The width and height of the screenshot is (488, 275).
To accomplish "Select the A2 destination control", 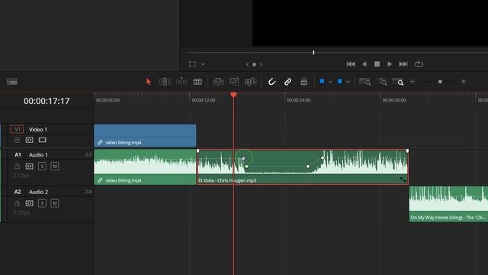I will pos(18,192).
